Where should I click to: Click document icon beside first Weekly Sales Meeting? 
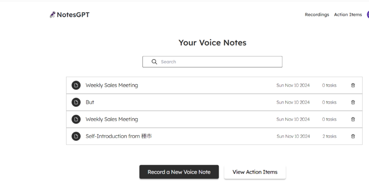[x=76, y=85]
